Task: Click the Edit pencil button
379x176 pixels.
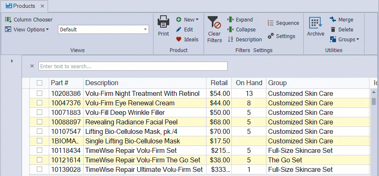Action: 185,29
